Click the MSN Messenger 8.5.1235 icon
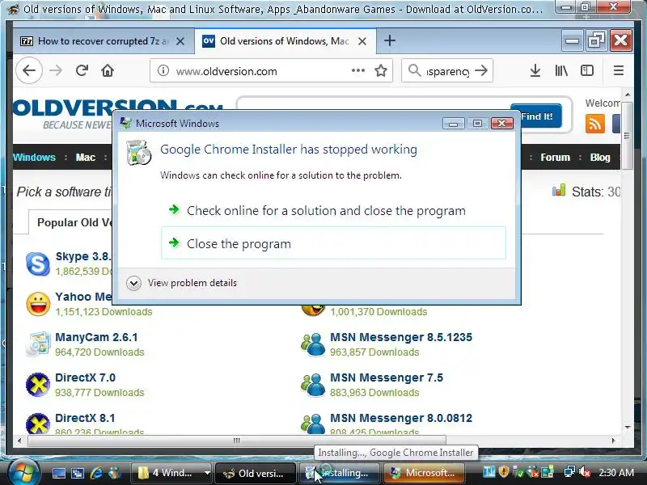Viewport: 647px width, 485px height. 313,344
